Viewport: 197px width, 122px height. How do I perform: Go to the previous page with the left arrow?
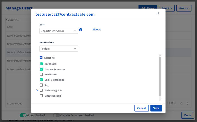[x=181, y=103]
